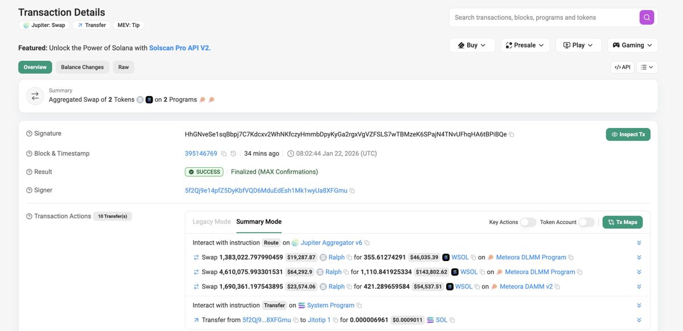Enable the Token Account toggle
Image resolution: width=683 pixels, height=331 pixels.
[x=587, y=222]
